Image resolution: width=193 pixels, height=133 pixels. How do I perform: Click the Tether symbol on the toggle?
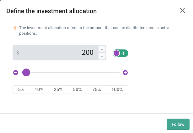tap(124, 53)
